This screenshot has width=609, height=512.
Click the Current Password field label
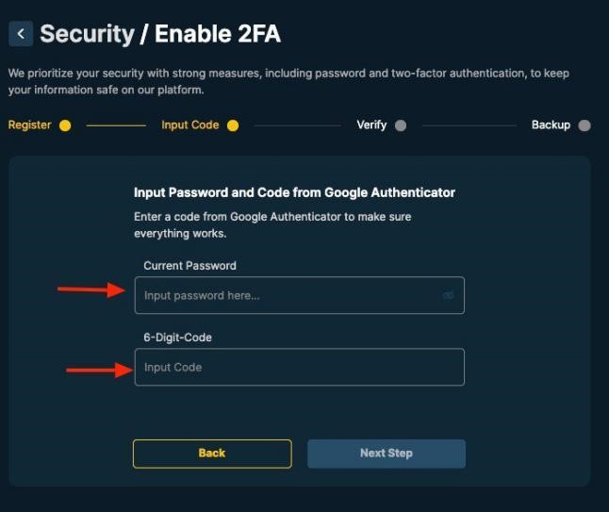pyautogui.click(x=189, y=266)
